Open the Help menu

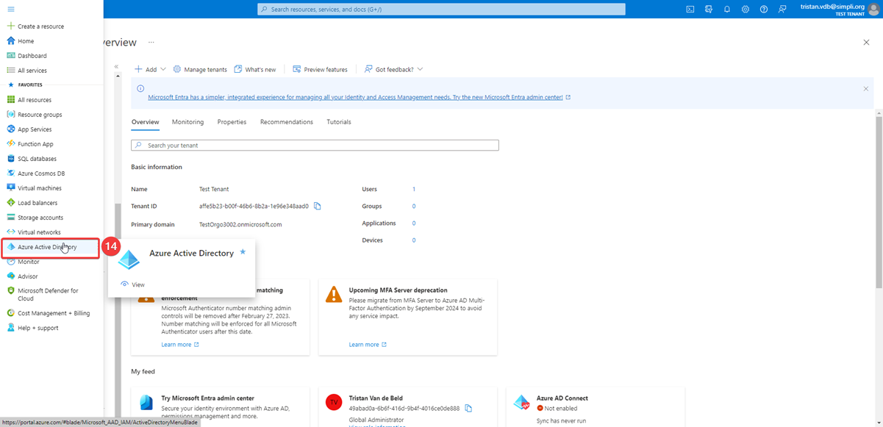click(763, 9)
